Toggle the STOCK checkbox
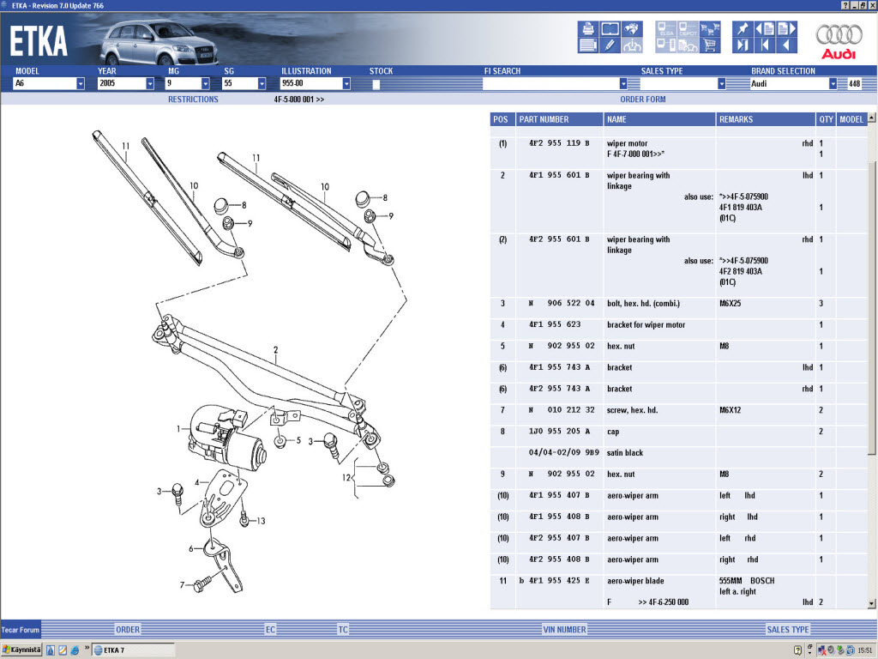 376,84
